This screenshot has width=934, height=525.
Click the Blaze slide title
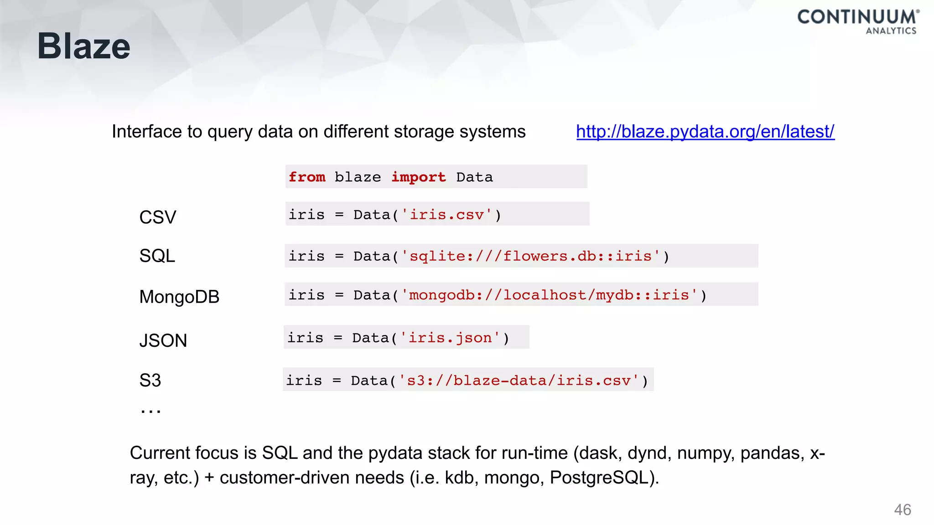pos(84,46)
